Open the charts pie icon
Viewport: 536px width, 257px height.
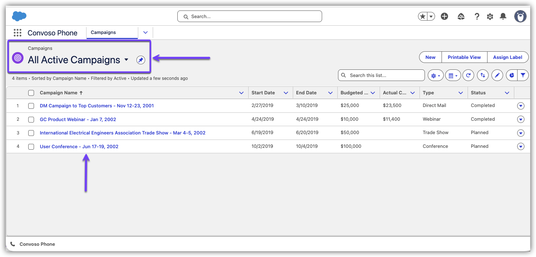pyautogui.click(x=512, y=75)
